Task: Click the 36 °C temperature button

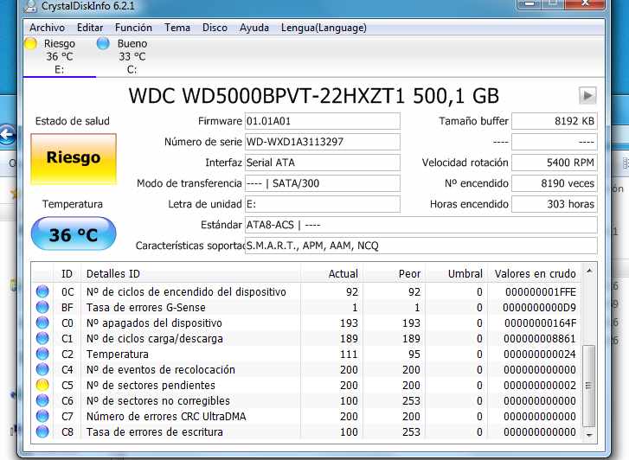Action: (74, 233)
